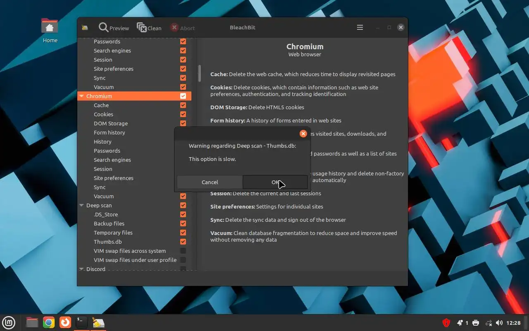Uncheck the Backup files checkbox

tap(183, 223)
